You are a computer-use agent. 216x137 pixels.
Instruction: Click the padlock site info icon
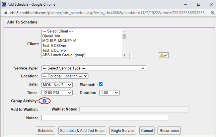tap(4, 12)
